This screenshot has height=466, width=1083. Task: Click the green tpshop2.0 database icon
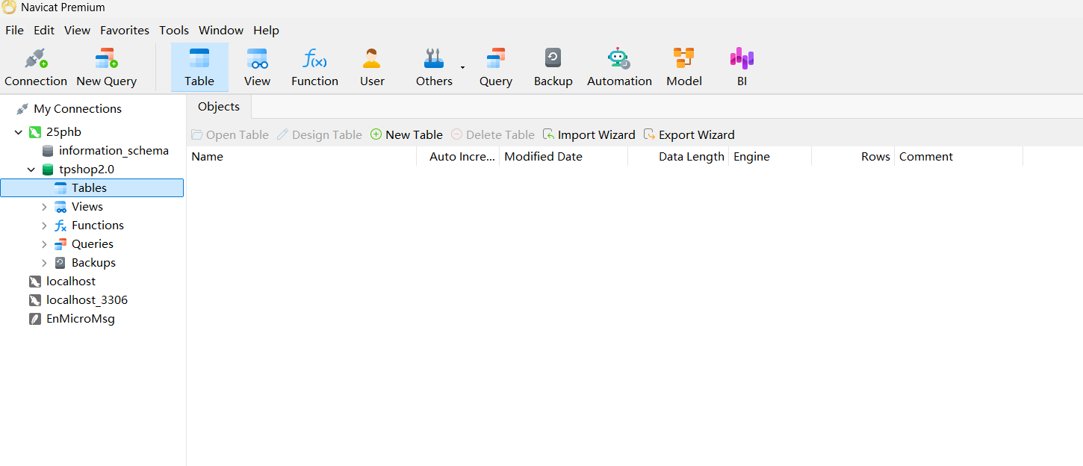(48, 170)
